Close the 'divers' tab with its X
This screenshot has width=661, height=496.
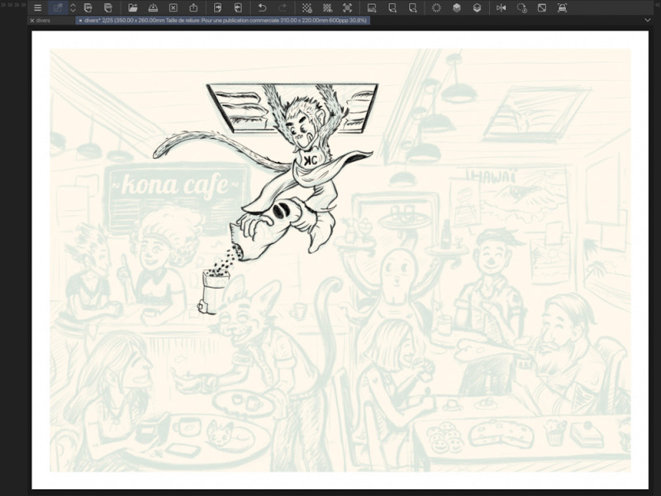32,20
